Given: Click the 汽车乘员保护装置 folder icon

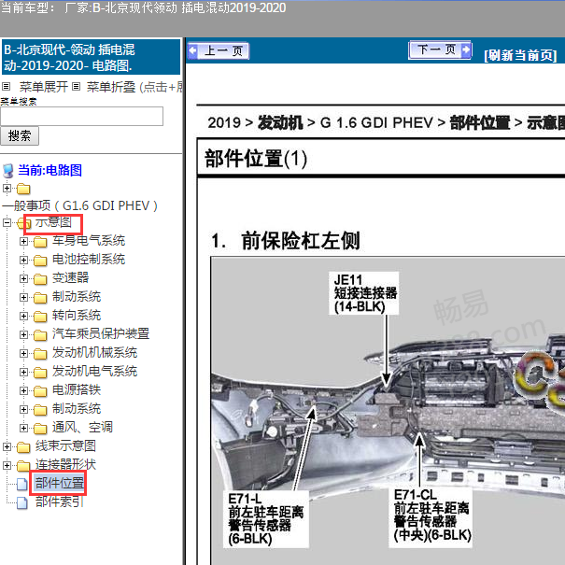Looking at the screenshot, I should tap(40, 335).
